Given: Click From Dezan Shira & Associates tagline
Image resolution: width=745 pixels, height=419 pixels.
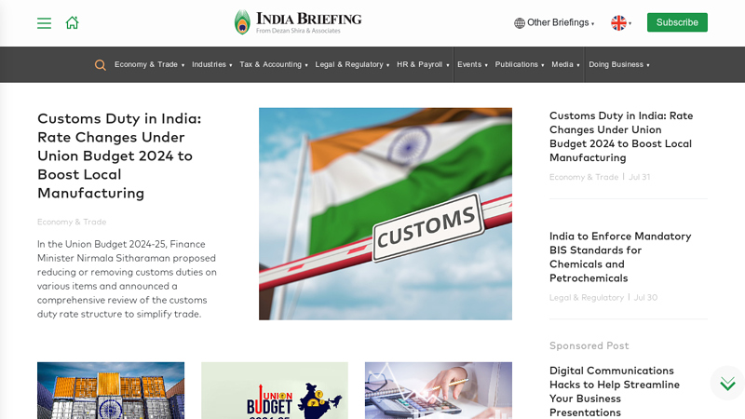Looking at the screenshot, I should point(298,31).
